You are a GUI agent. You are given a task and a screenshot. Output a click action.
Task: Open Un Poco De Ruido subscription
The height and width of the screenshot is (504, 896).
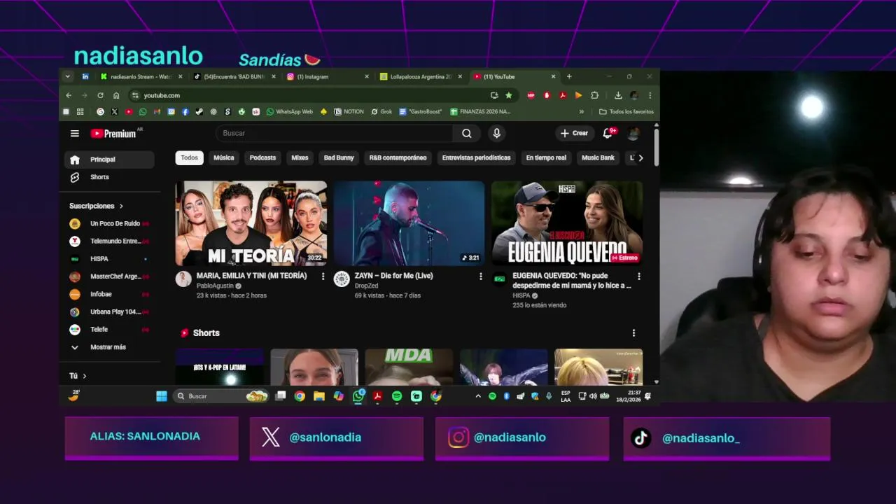click(110, 223)
